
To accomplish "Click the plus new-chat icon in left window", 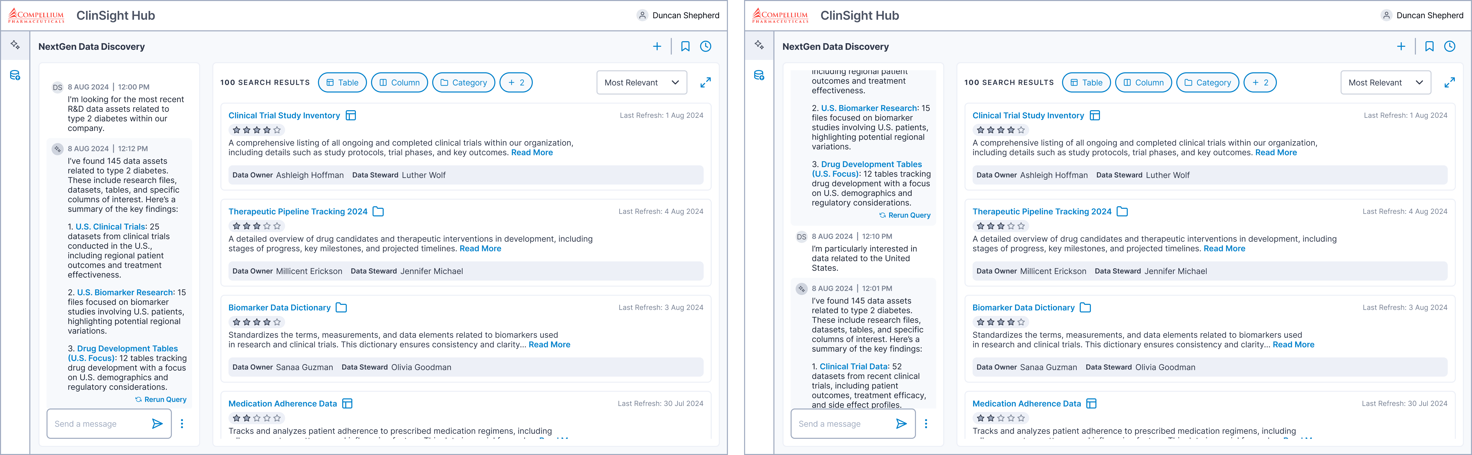I will click(x=657, y=46).
